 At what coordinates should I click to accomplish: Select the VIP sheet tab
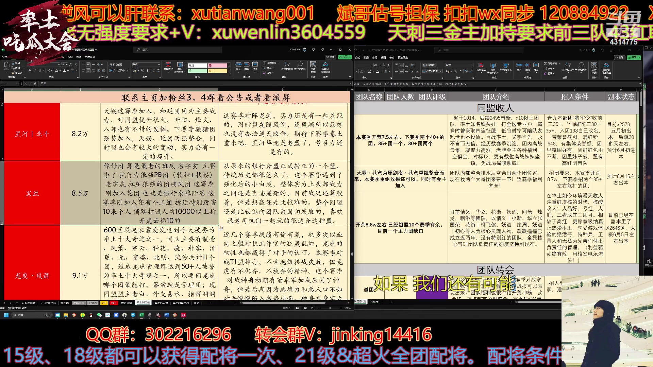pyautogui.click(x=104, y=303)
